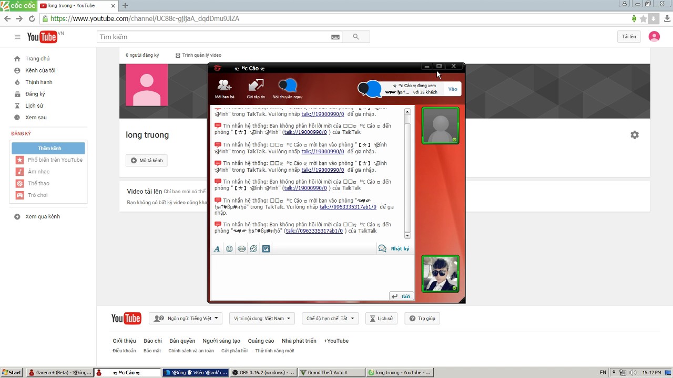Image resolution: width=673 pixels, height=378 pixels.
Task: Click the screenshot capture icon in chat toolbar
Action: (266, 249)
